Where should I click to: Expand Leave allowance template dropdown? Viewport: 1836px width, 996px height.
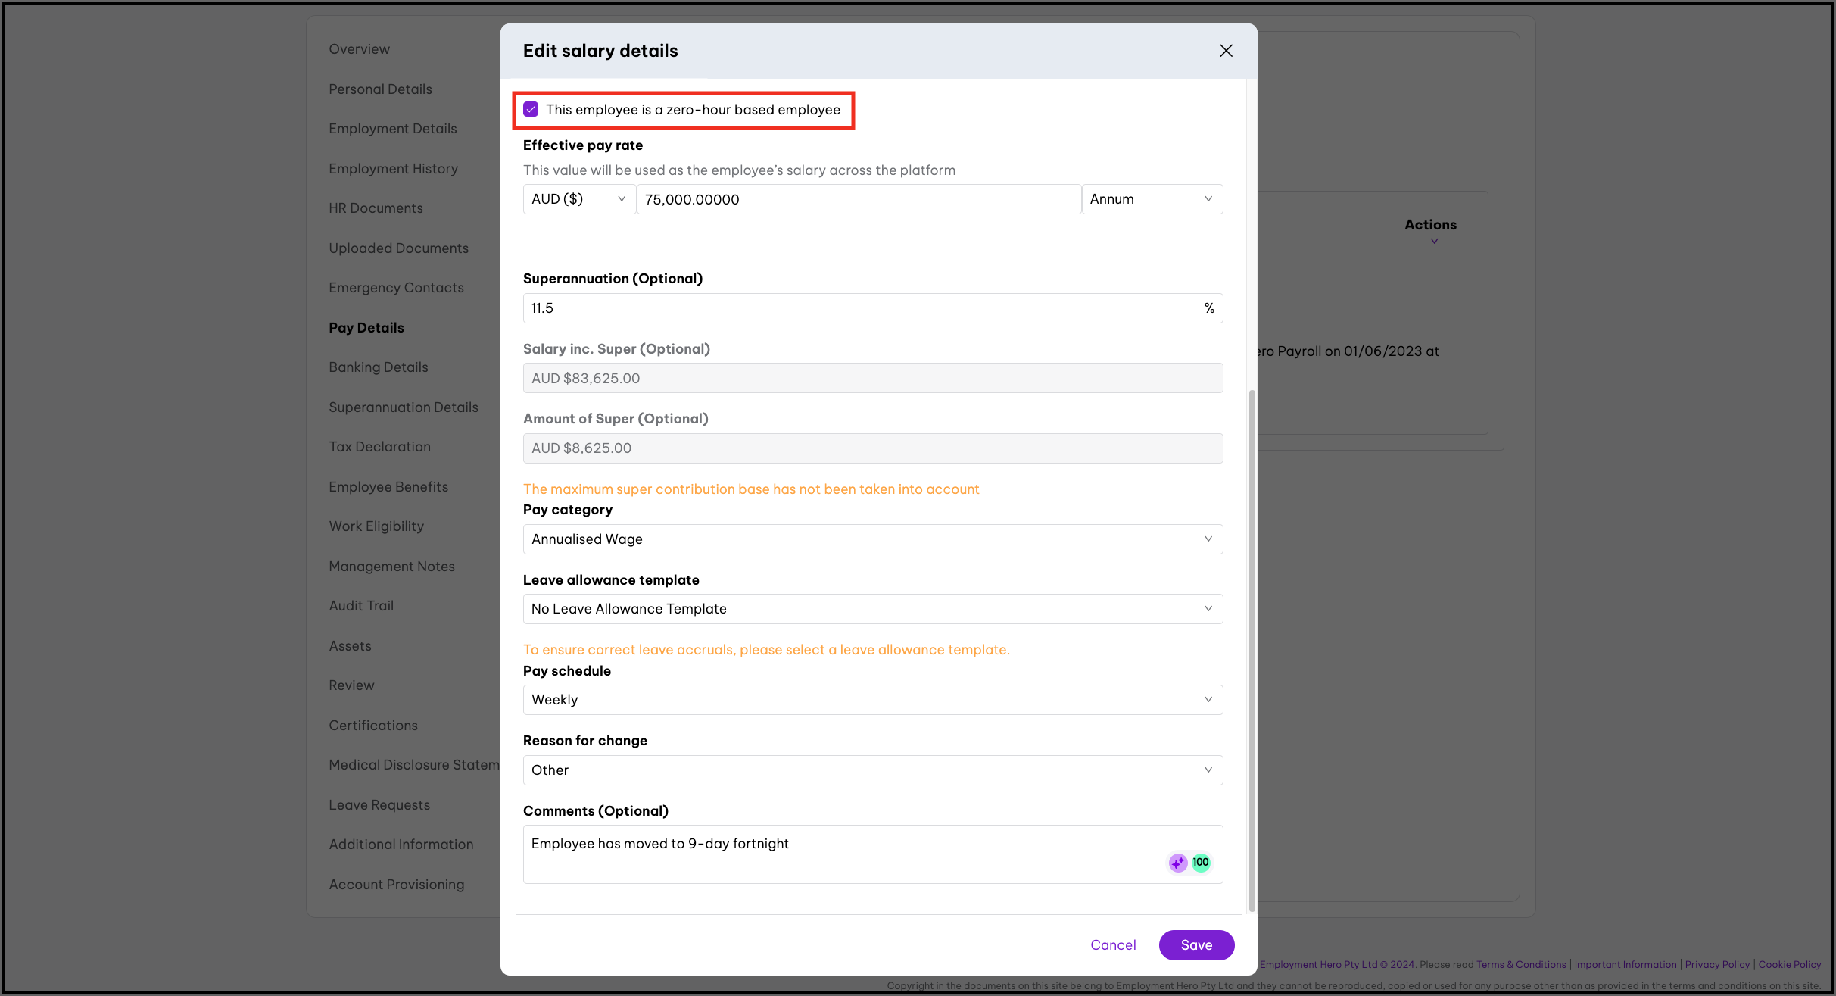click(x=872, y=609)
